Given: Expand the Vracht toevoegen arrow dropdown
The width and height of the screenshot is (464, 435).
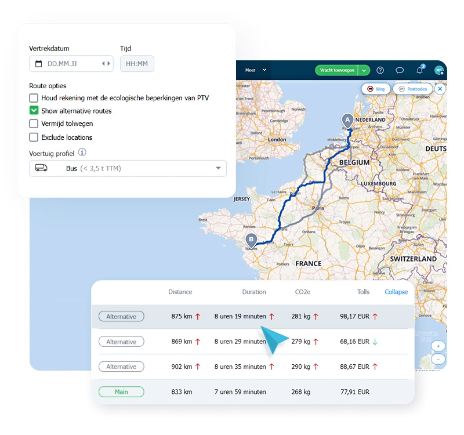Looking at the screenshot, I should (x=364, y=70).
